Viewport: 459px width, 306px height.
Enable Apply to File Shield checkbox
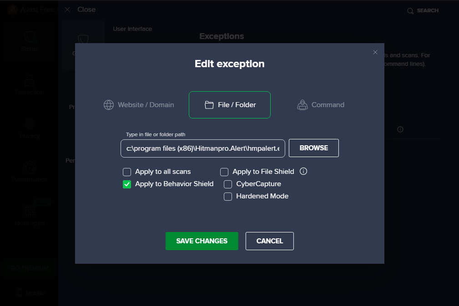tap(224, 172)
